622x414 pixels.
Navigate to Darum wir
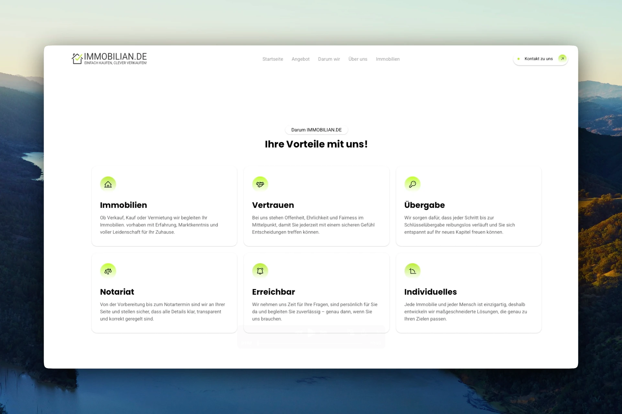click(x=329, y=59)
